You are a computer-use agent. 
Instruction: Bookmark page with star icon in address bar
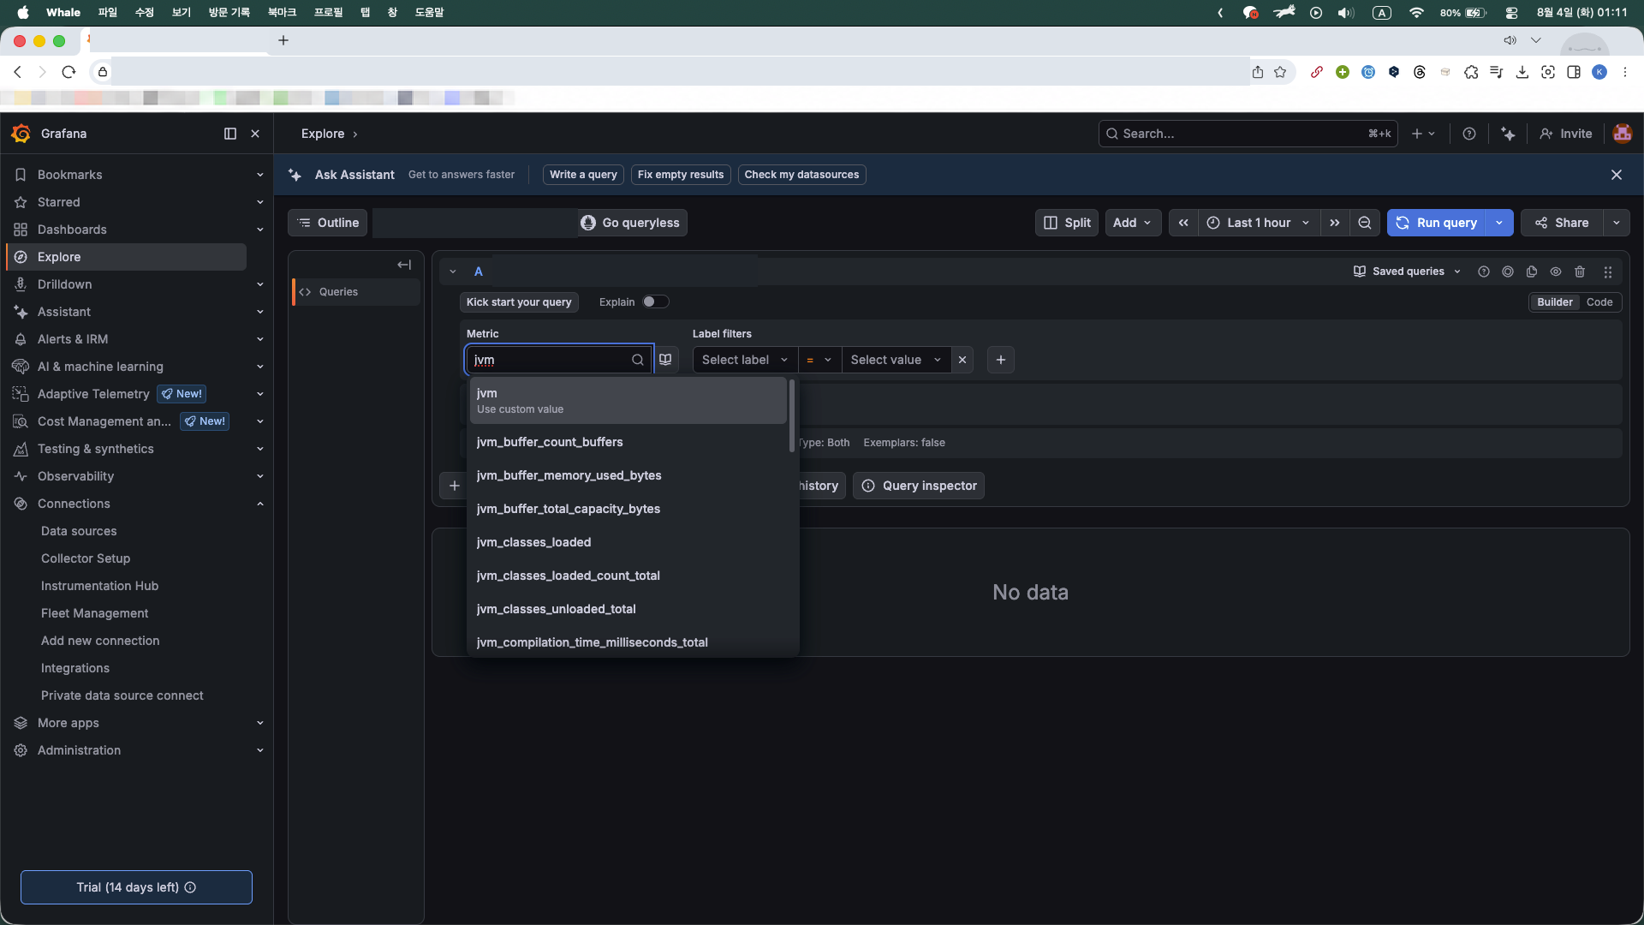[x=1280, y=72]
